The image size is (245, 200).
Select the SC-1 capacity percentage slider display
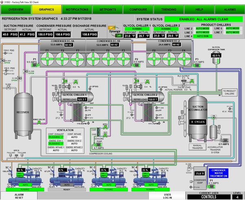pyautogui.click(x=20, y=169)
